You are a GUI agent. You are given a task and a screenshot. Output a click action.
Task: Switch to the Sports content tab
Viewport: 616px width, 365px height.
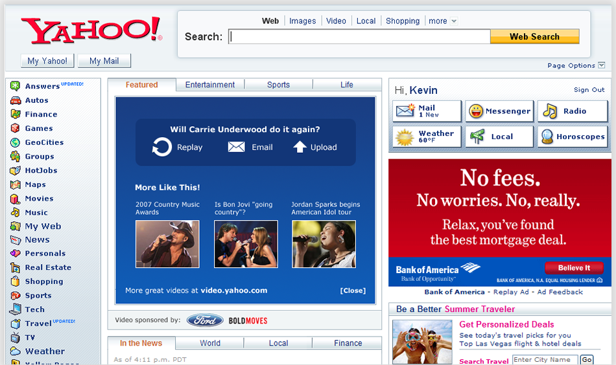tap(279, 85)
